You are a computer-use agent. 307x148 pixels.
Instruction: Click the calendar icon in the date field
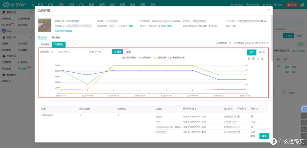tap(52, 52)
